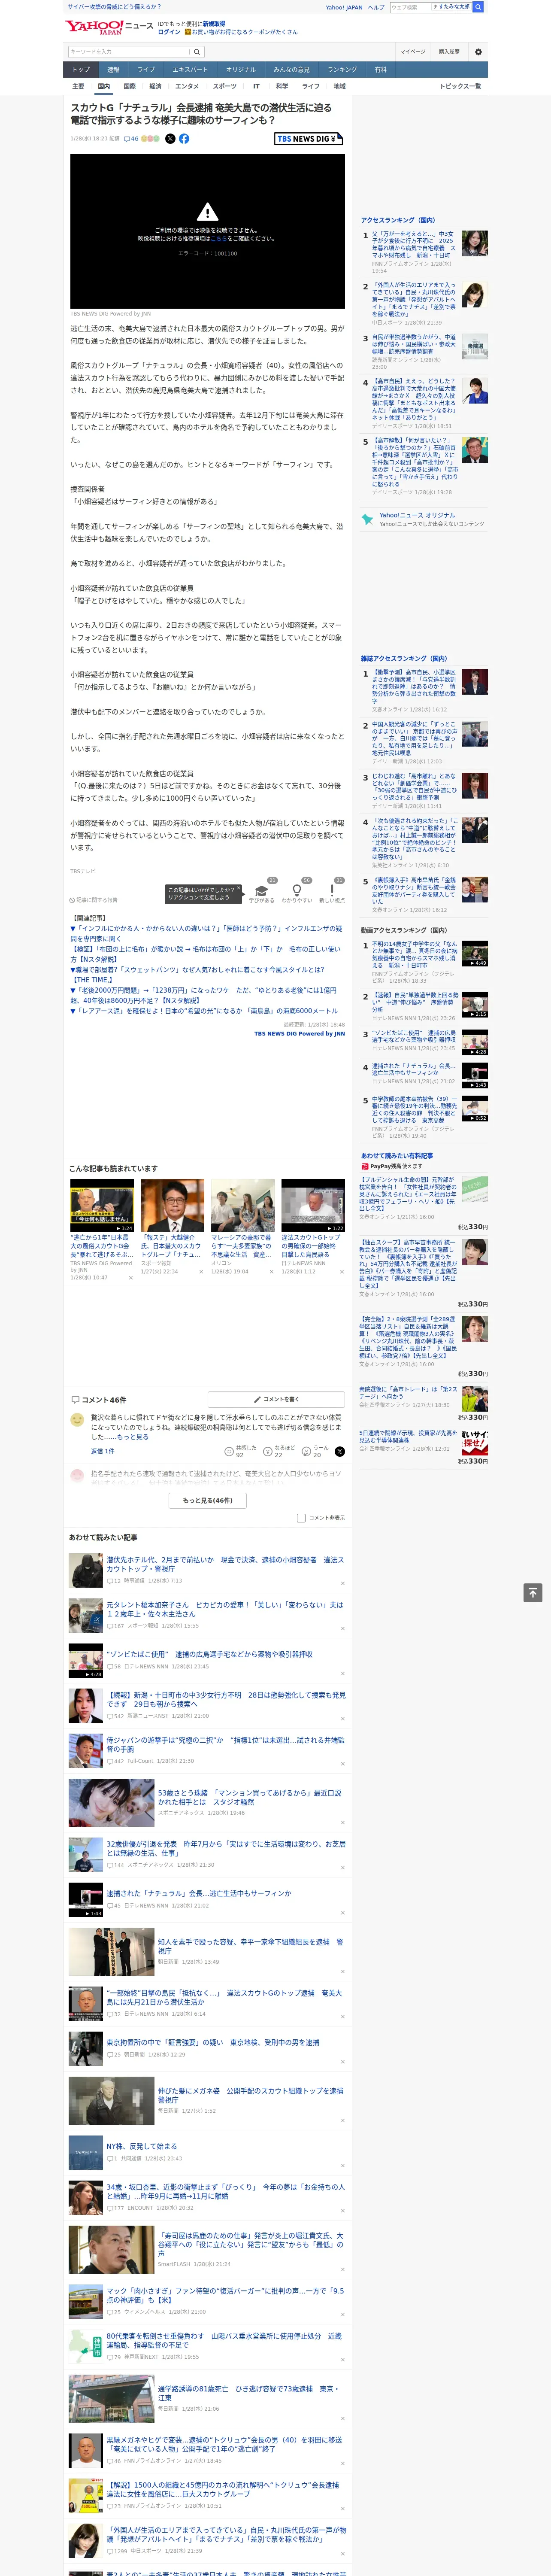Open the TBS NEWS DIG logo link
The height and width of the screenshot is (2576, 551).
pos(309,139)
